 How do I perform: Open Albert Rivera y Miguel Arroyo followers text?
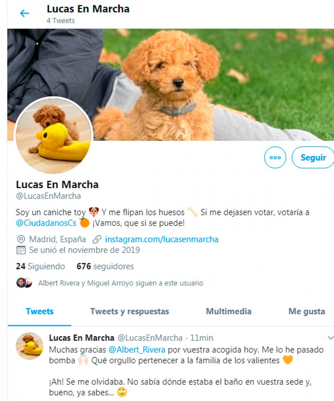121,283
